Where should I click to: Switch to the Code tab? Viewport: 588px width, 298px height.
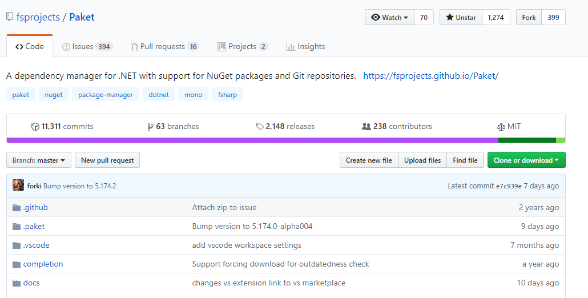30,46
